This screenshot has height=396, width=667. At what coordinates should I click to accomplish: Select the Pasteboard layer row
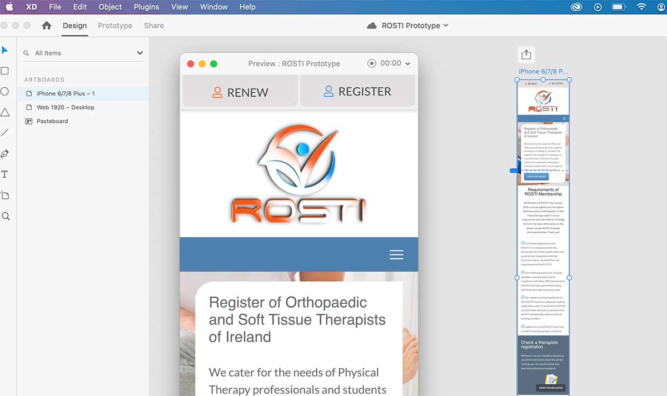point(82,121)
